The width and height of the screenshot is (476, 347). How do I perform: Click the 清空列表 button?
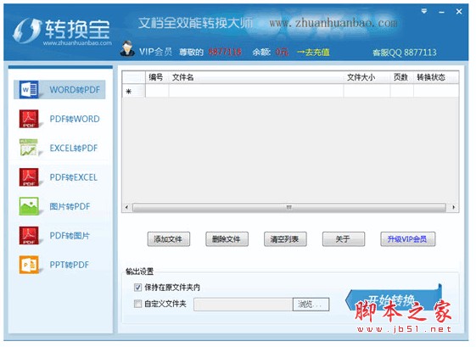(285, 239)
